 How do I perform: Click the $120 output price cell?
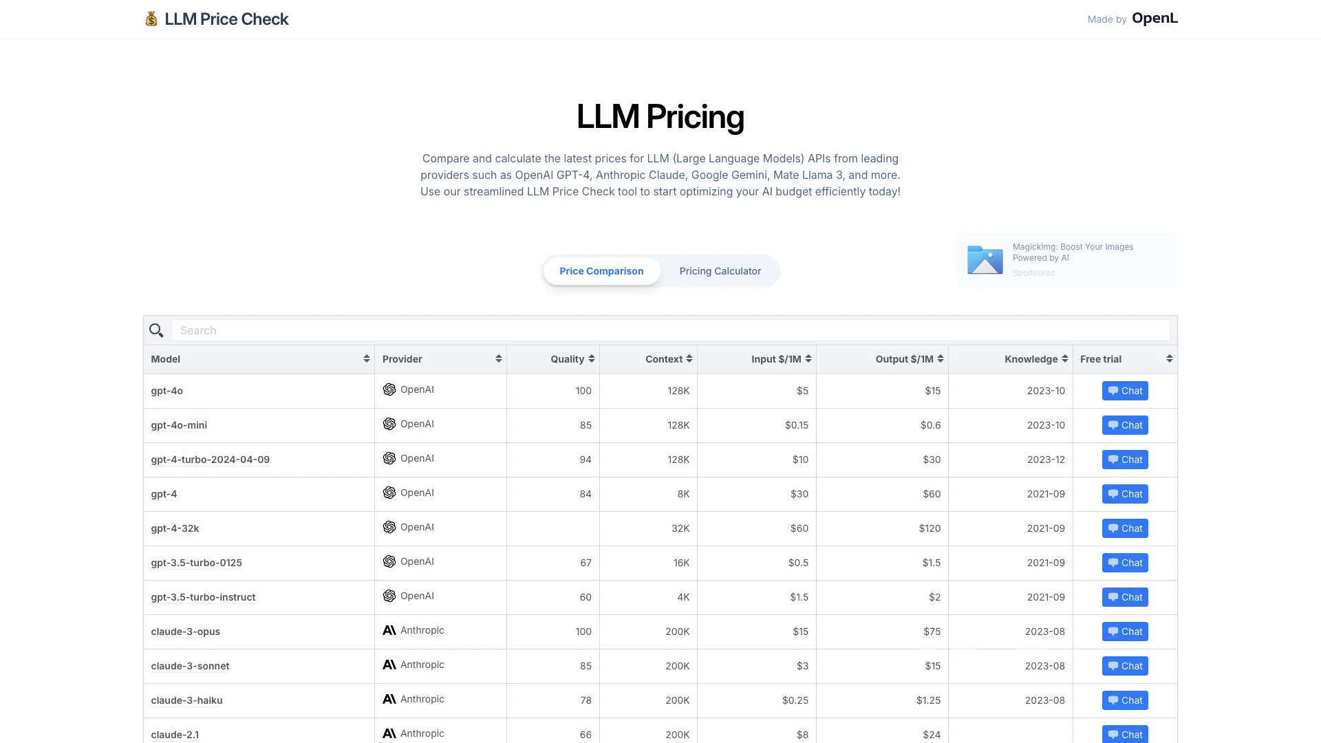882,528
